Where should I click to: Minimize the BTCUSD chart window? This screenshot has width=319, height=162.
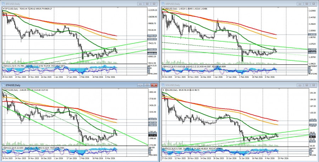(140, 4)
